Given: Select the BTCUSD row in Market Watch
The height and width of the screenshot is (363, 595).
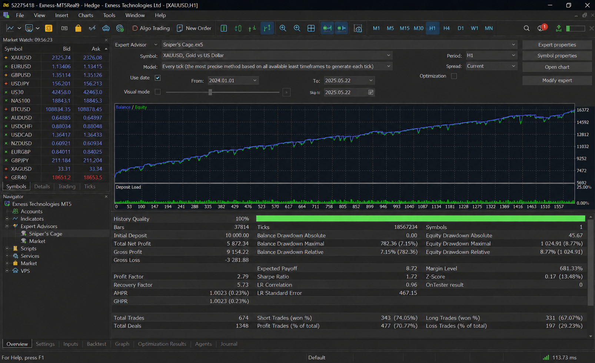Looking at the screenshot, I should point(56,109).
